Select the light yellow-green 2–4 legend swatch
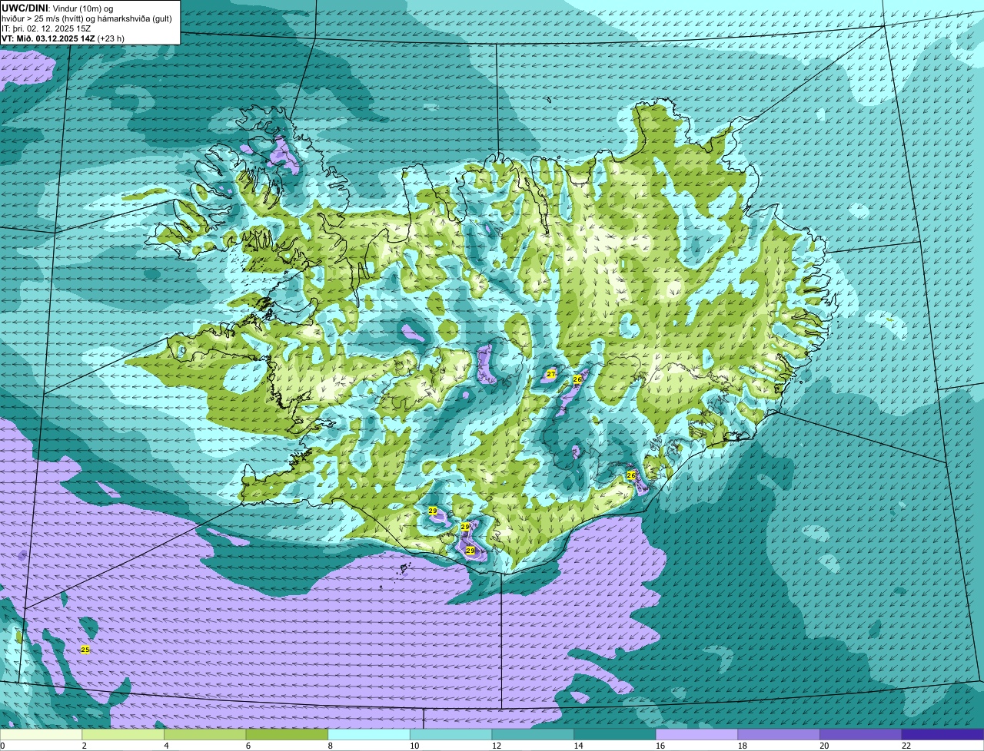This screenshot has width=984, height=751. (x=123, y=734)
